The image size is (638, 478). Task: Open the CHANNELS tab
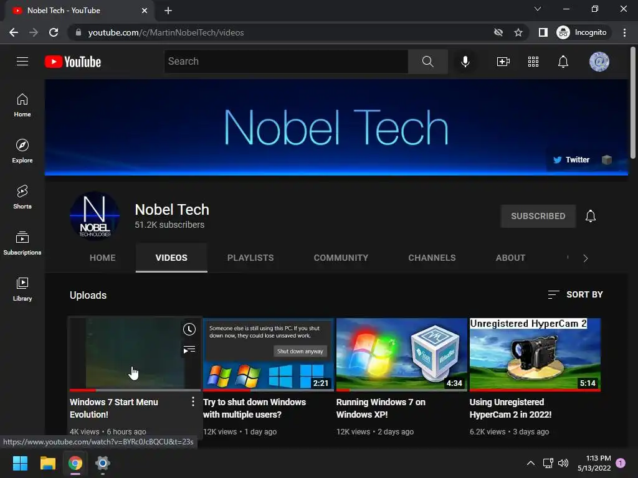pyautogui.click(x=432, y=258)
